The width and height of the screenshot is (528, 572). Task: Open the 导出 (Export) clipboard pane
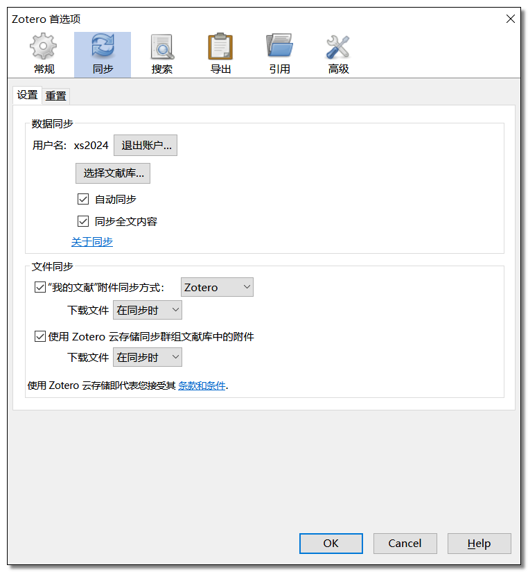[220, 54]
